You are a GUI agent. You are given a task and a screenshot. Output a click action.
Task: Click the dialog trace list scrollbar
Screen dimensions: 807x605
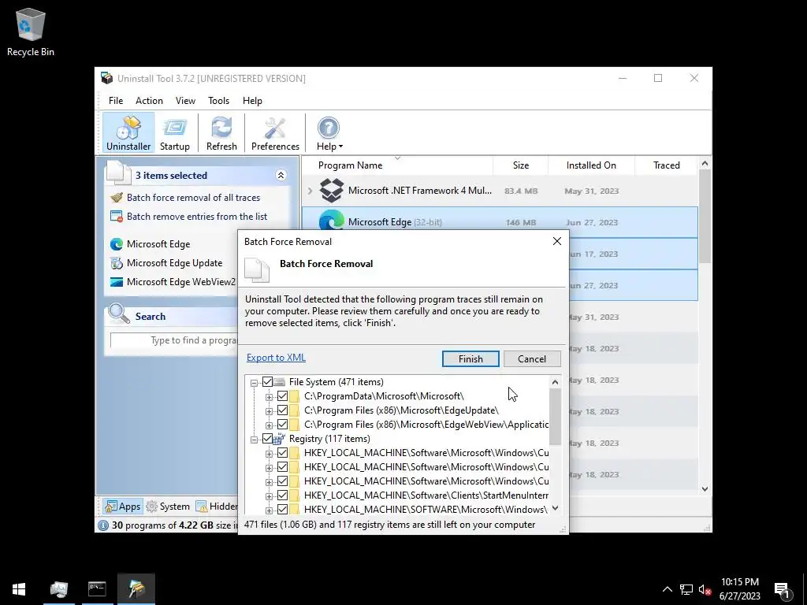click(x=555, y=417)
